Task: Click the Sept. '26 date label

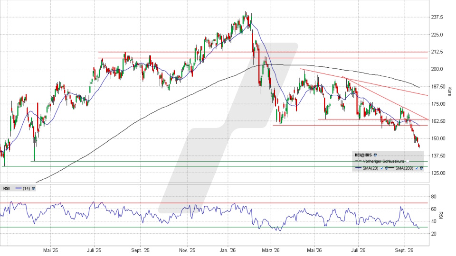Action: coord(404,250)
